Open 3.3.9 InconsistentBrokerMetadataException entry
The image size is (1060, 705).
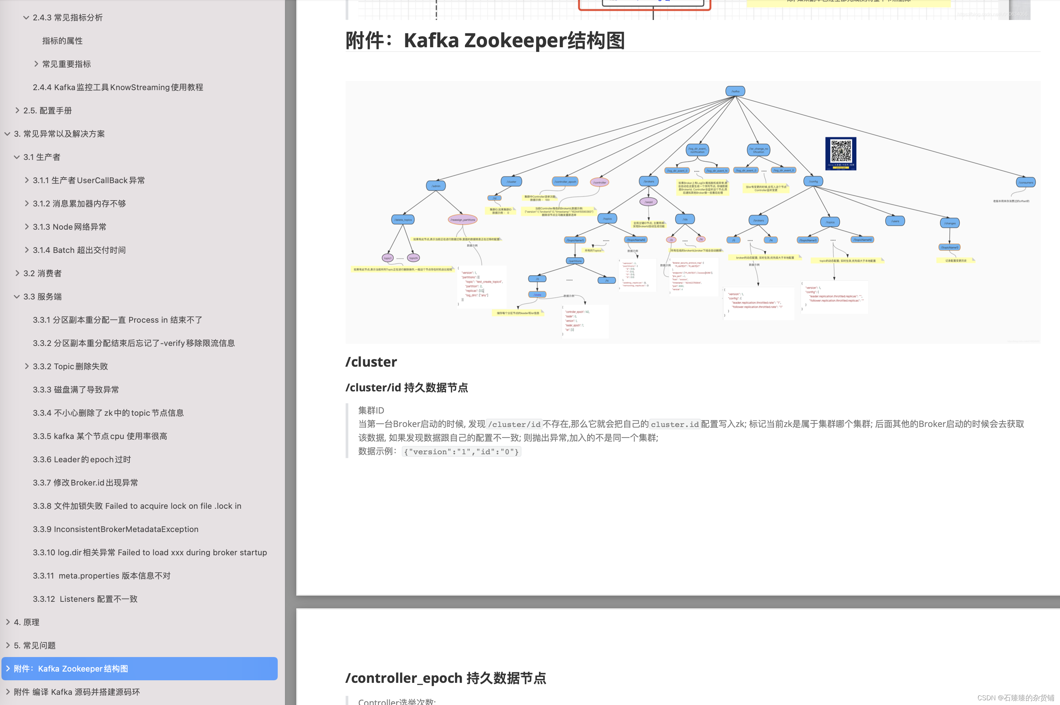pyautogui.click(x=116, y=529)
